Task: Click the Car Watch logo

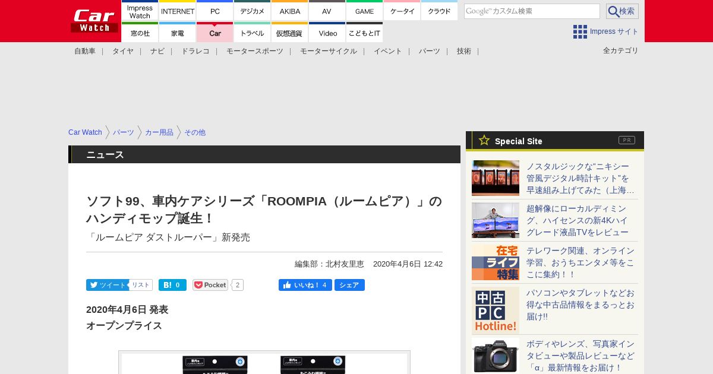Action: tap(94, 21)
